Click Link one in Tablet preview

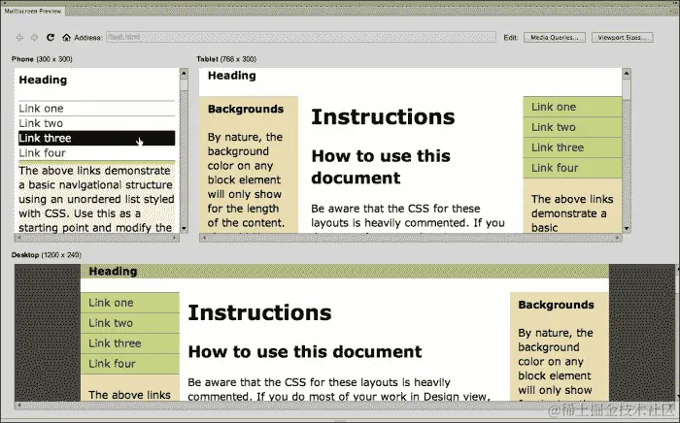coord(572,107)
